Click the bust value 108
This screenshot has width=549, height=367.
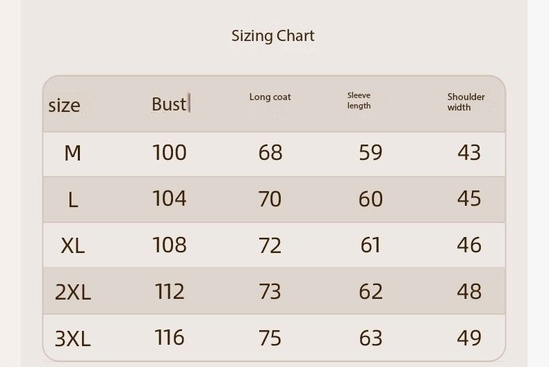[x=170, y=245]
